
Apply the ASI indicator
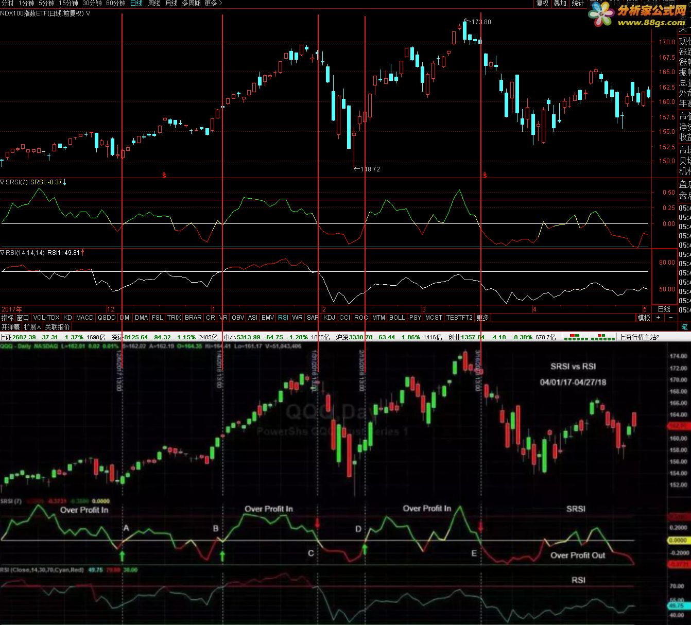(x=253, y=318)
